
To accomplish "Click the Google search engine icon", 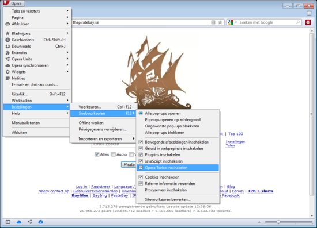I will (231, 22).
